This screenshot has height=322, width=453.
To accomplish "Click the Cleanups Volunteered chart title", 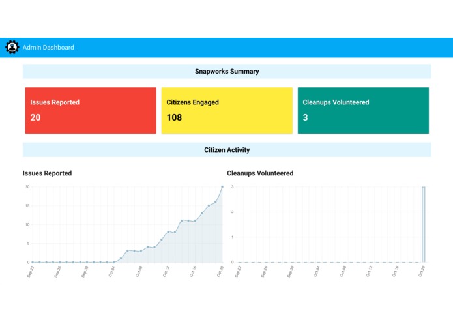I will pos(260,173).
